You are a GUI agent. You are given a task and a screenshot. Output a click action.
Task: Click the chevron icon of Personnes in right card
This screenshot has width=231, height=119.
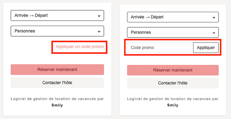click(x=214, y=33)
